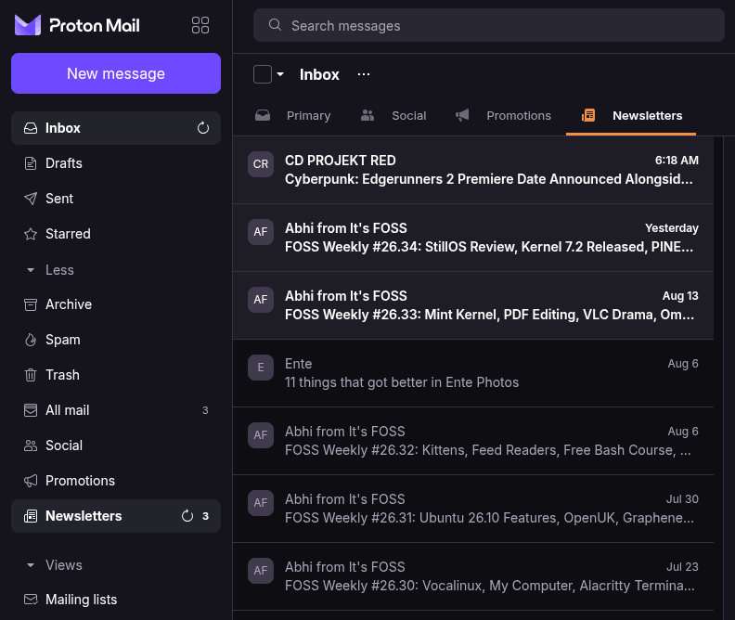735x620 pixels.
Task: Open the Inbox folder
Action: pyautogui.click(x=116, y=128)
